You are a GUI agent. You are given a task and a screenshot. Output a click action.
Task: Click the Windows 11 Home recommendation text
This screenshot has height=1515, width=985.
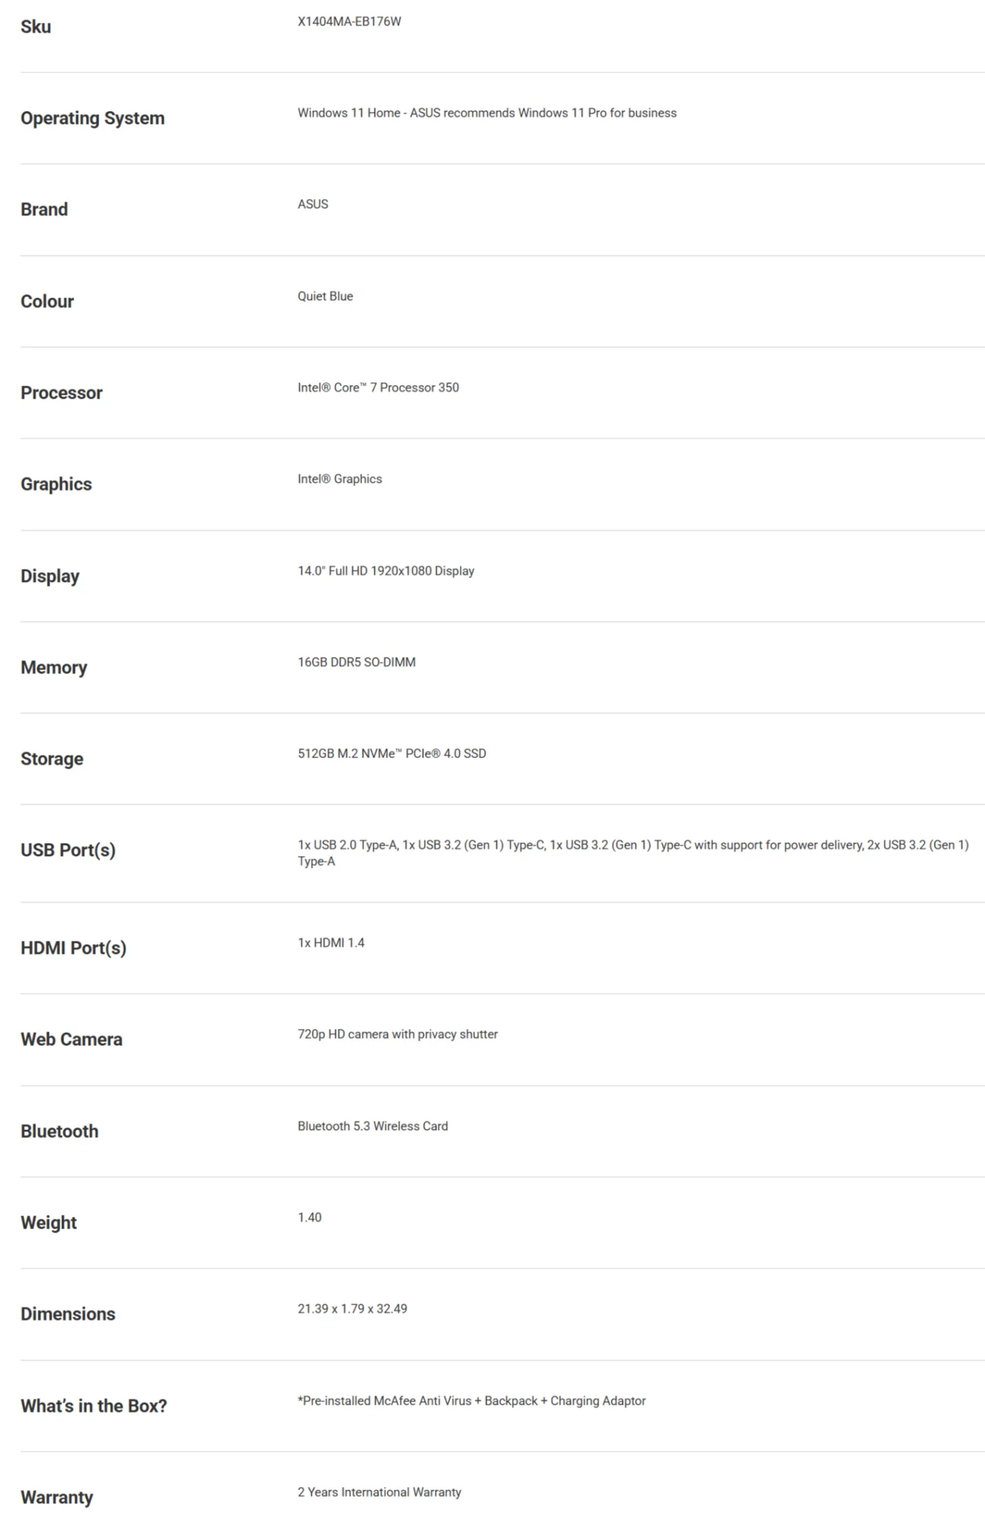(487, 113)
